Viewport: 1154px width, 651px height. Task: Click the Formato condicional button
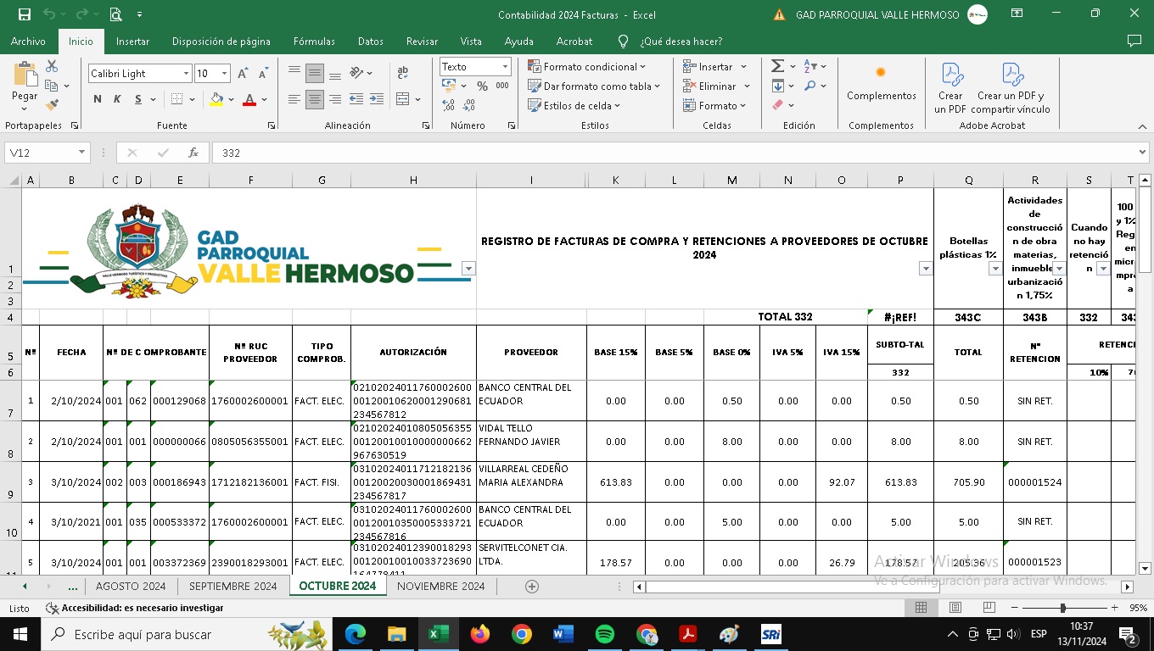[586, 66]
